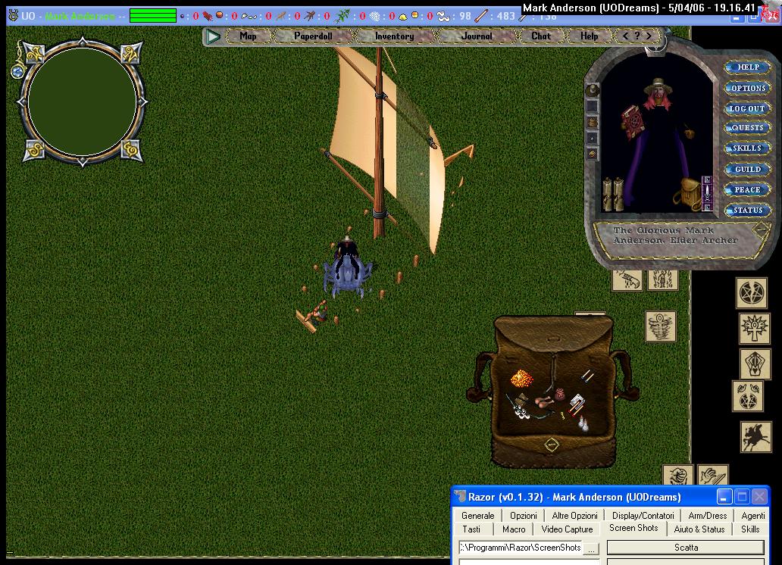Screen dimensions: 782x565
Task: Click the browse folder ellipsis button
Action: click(591, 548)
